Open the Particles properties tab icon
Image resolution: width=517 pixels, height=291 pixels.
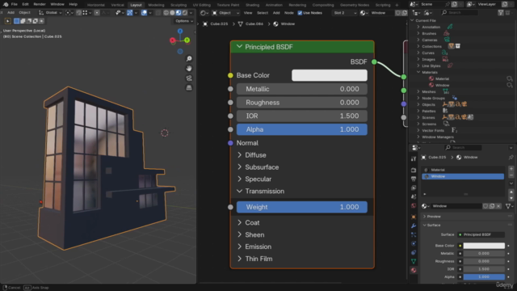click(x=414, y=234)
